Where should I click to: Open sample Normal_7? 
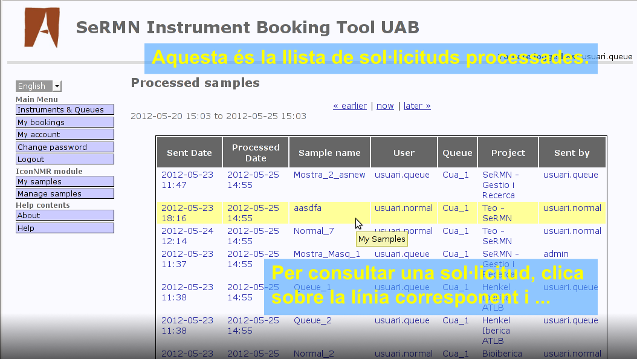pos(314,231)
